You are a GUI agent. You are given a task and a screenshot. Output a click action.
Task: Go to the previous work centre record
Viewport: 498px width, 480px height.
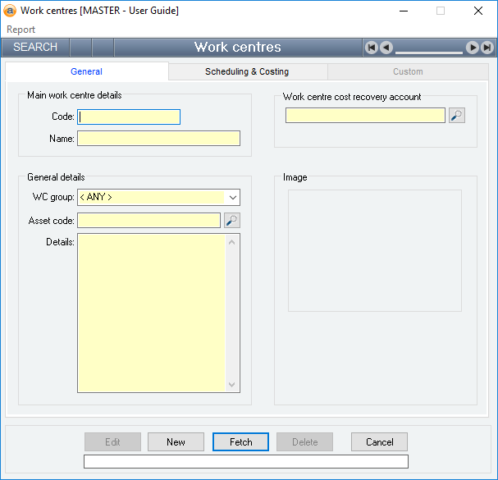(x=386, y=48)
